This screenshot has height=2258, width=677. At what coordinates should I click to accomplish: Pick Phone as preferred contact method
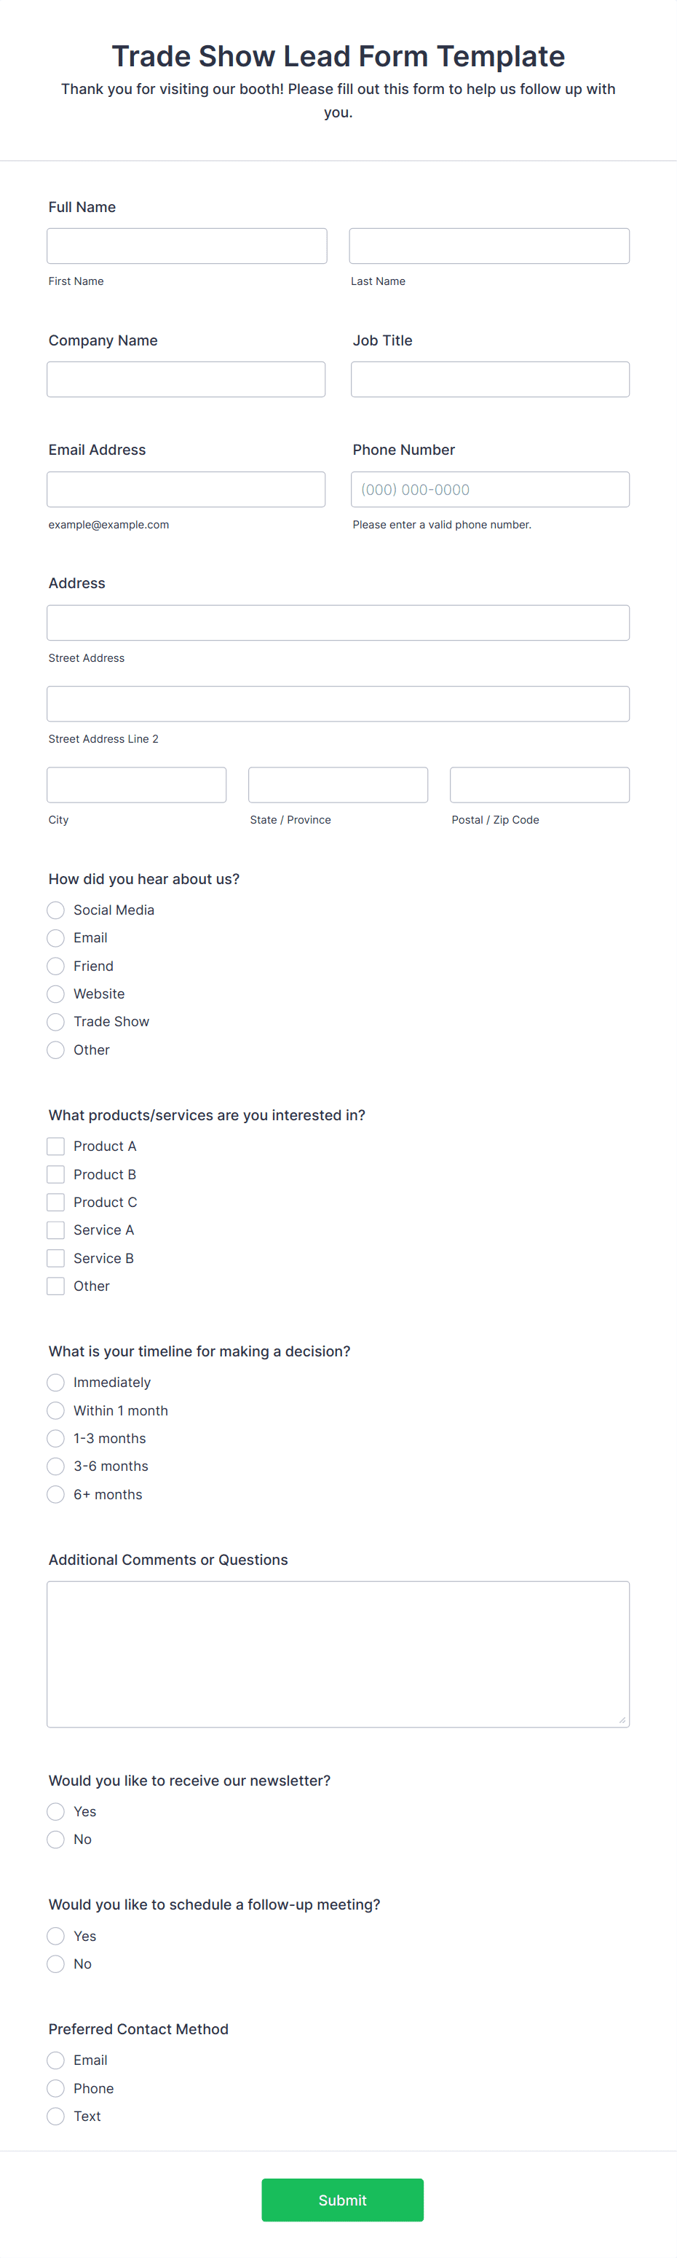point(55,2088)
